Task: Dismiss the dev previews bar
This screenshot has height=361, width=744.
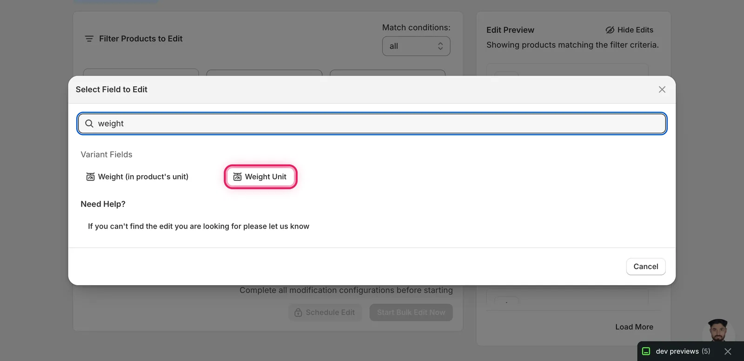Action: point(728,352)
